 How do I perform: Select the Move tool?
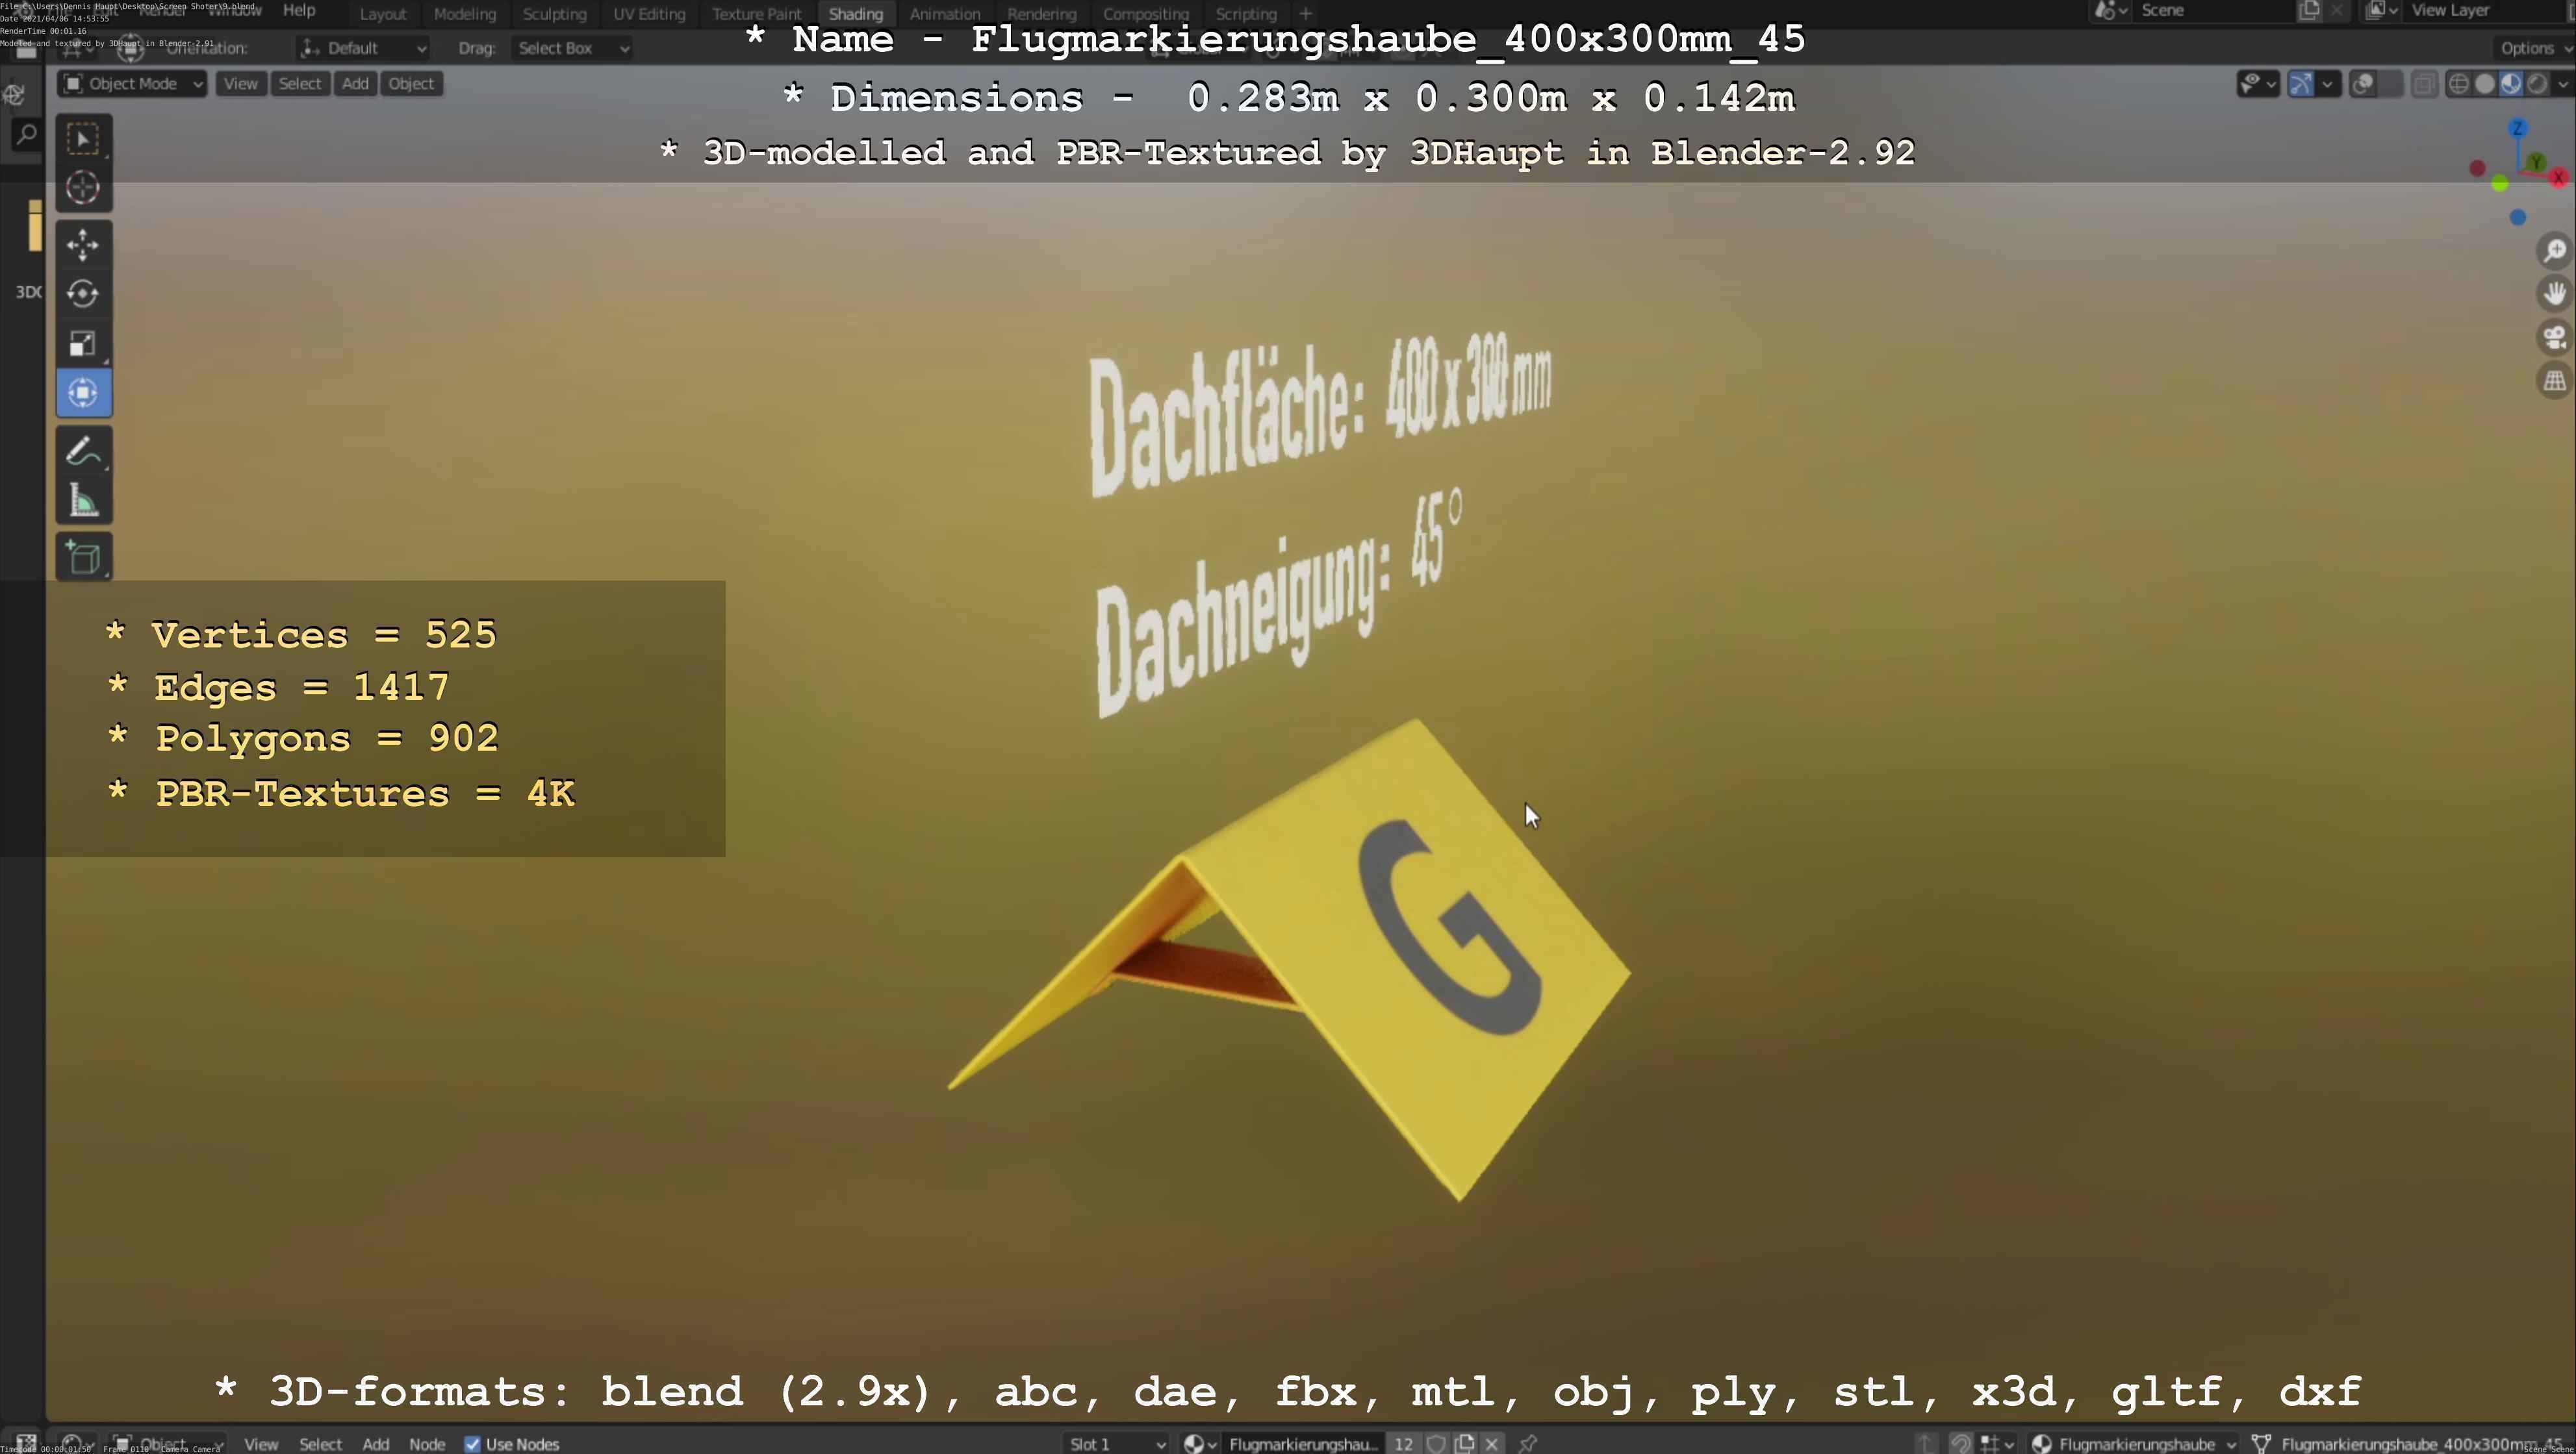(83, 245)
